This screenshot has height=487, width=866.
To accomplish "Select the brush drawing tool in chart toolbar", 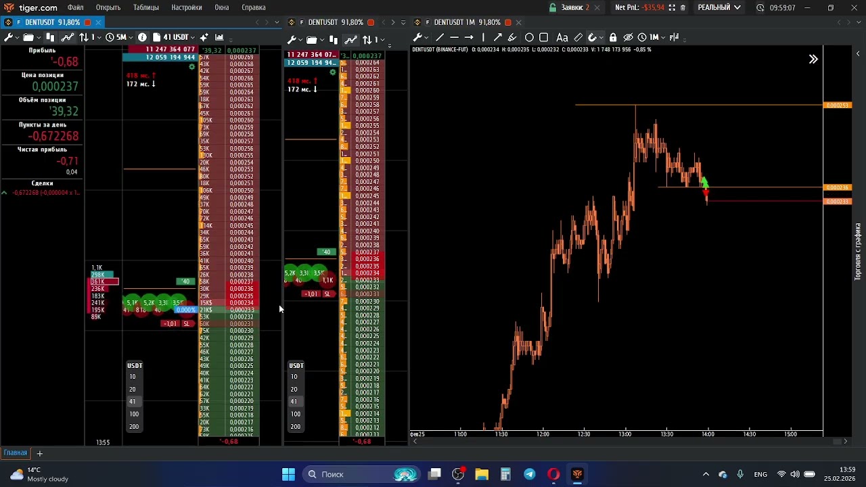I will [x=512, y=38].
